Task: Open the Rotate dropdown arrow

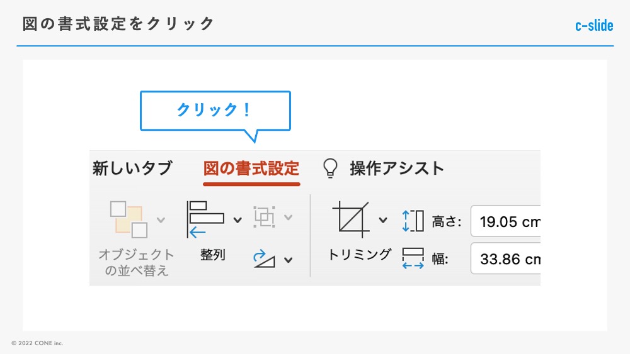Action: (289, 259)
